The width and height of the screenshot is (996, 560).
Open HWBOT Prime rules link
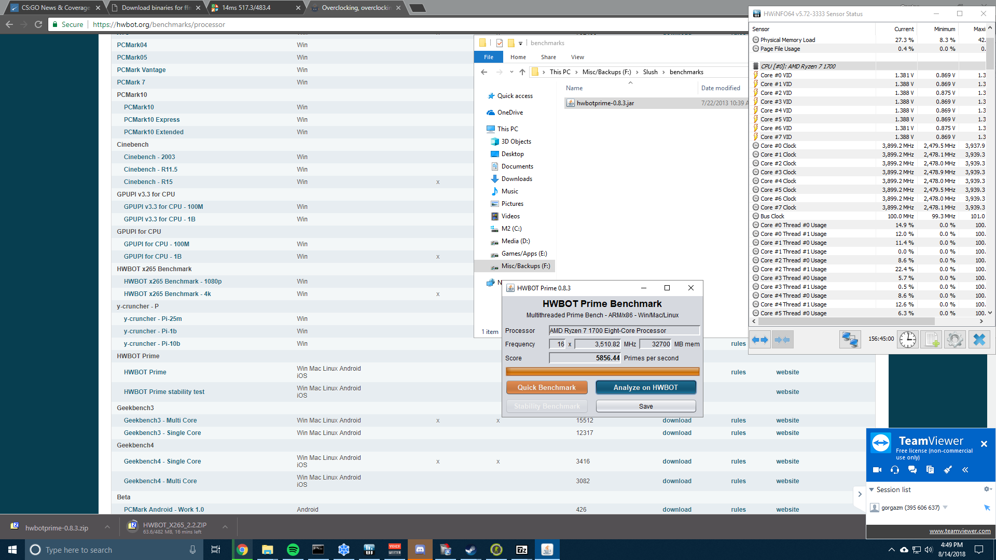(x=738, y=372)
